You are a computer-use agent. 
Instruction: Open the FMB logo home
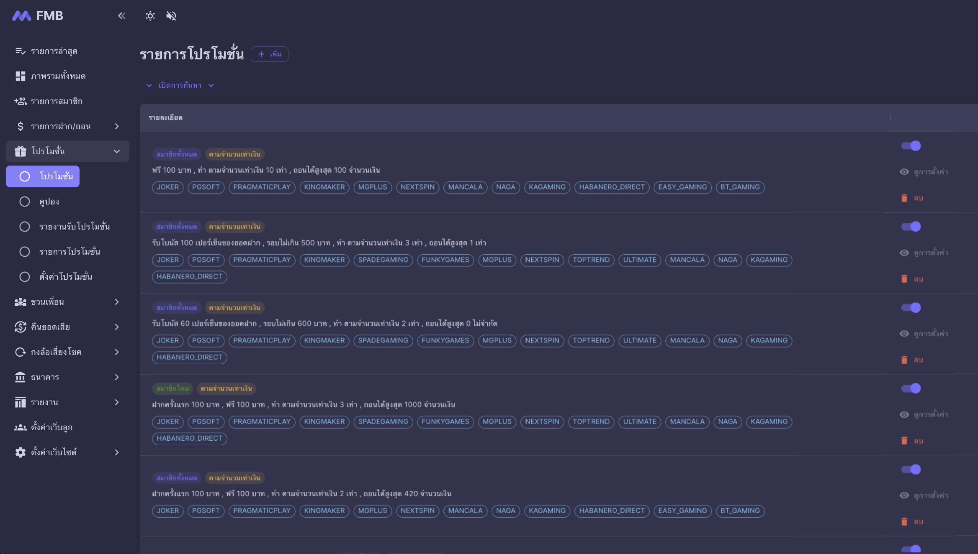point(38,16)
